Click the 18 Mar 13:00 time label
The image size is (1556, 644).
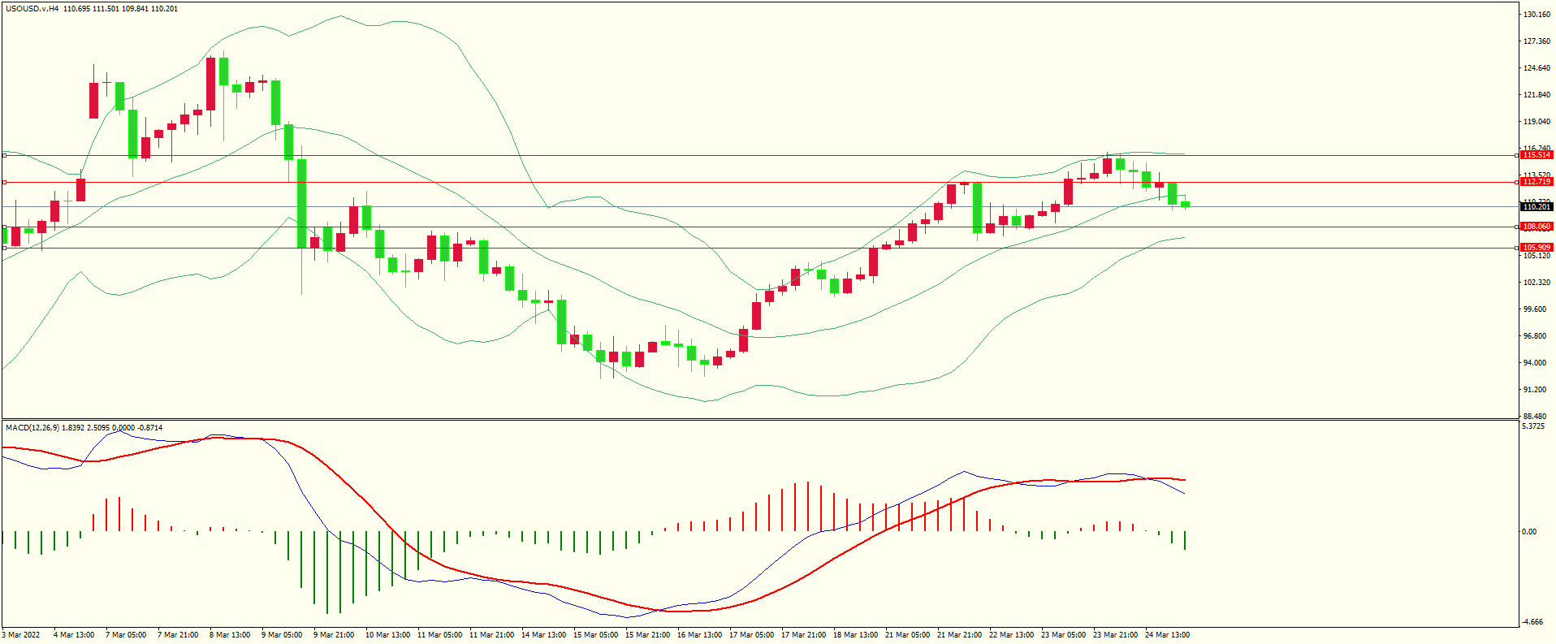coord(855,635)
